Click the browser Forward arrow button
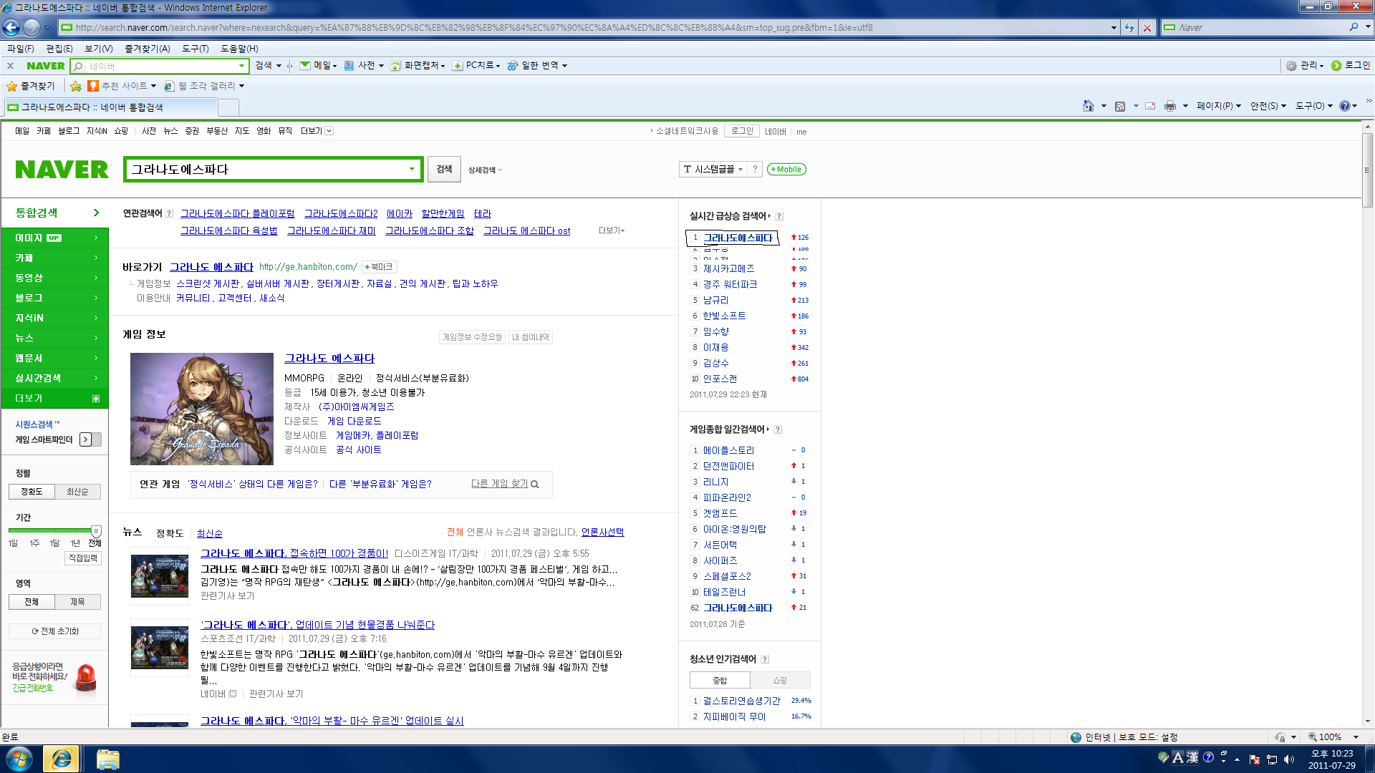The height and width of the screenshot is (773, 1375). click(32, 27)
